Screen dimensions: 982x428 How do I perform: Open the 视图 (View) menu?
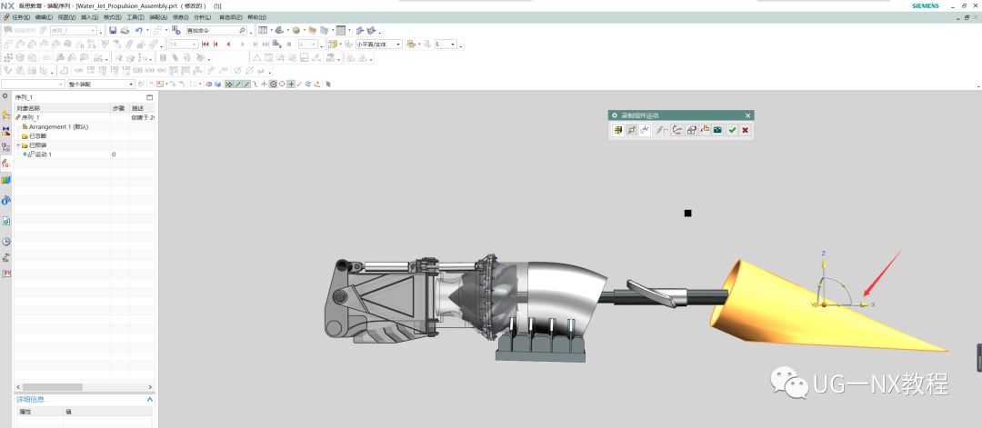coord(67,17)
